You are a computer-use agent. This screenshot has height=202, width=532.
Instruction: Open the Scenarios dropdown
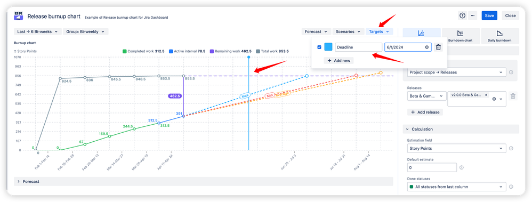[x=348, y=31]
